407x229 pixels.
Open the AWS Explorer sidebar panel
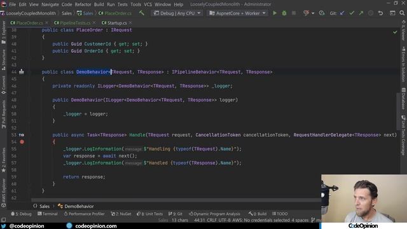3,193
